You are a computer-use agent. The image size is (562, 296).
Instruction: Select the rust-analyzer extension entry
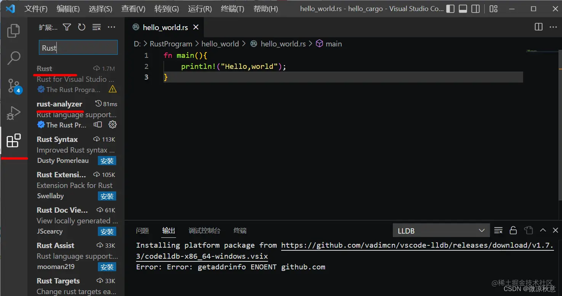point(76,114)
